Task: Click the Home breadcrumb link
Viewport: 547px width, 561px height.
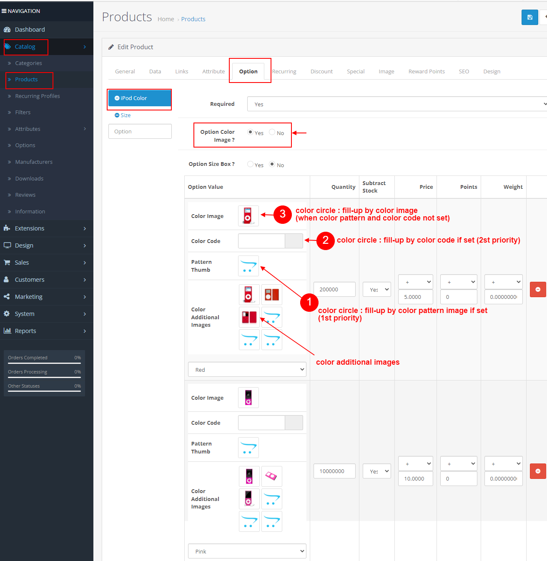Action: click(x=166, y=19)
